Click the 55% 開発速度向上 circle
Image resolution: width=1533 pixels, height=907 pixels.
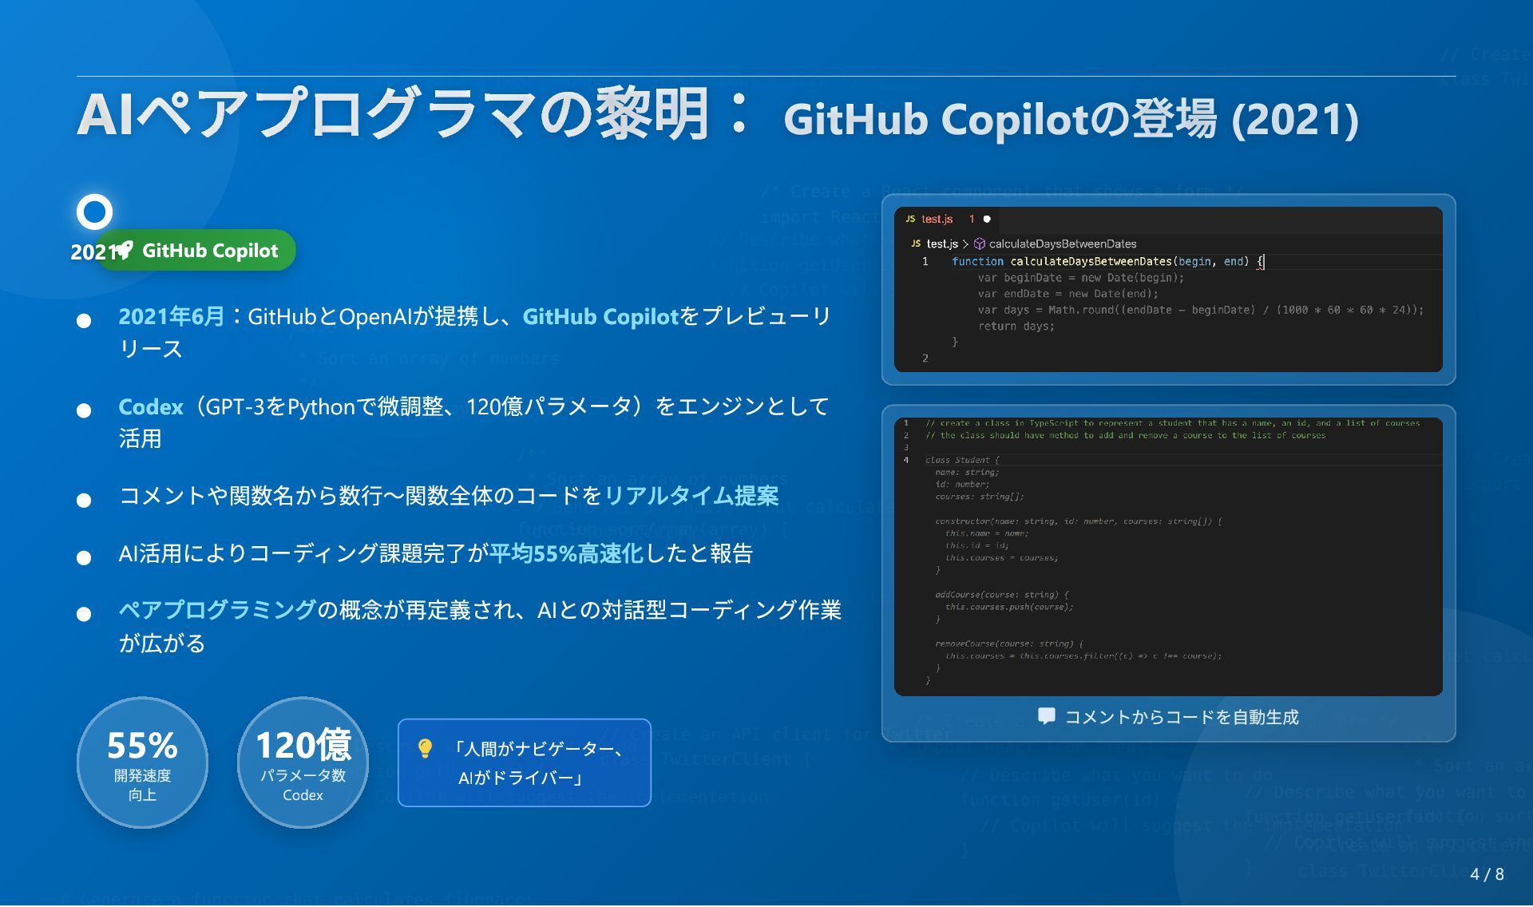pos(142,762)
